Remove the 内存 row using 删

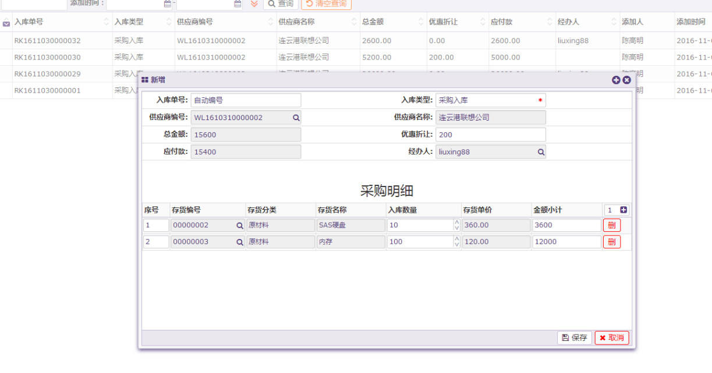click(611, 242)
